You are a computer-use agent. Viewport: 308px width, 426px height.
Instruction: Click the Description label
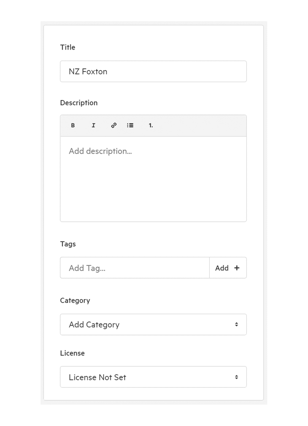point(79,103)
